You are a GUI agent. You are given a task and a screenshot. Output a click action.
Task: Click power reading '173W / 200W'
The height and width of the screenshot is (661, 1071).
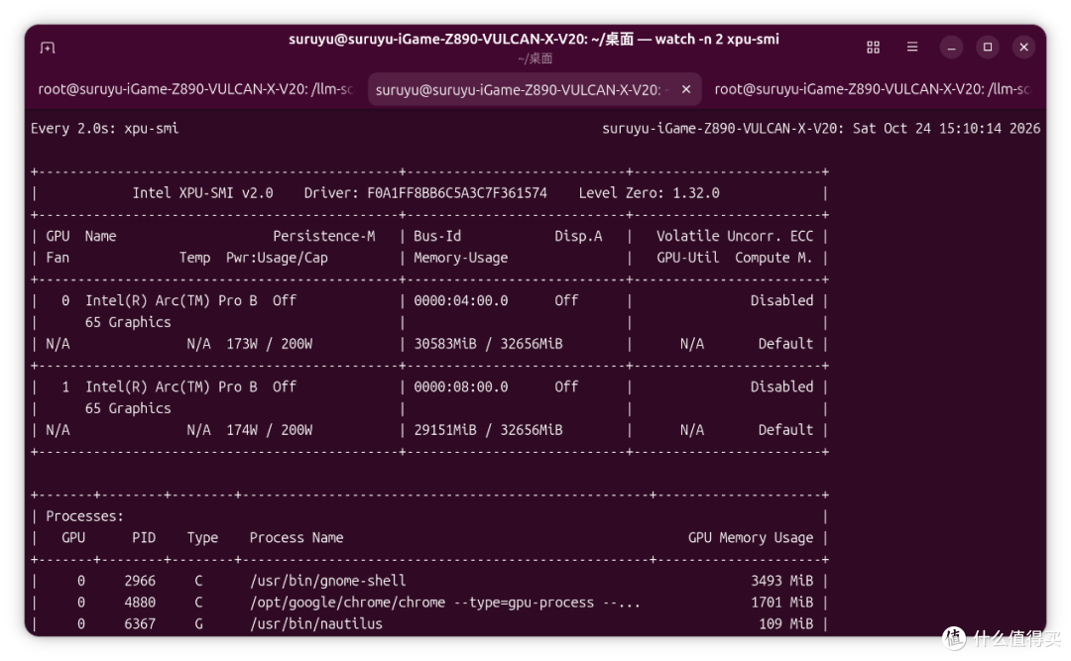(x=269, y=344)
